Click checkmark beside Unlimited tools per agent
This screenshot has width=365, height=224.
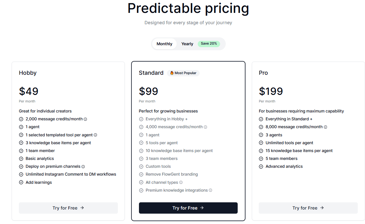(261, 143)
